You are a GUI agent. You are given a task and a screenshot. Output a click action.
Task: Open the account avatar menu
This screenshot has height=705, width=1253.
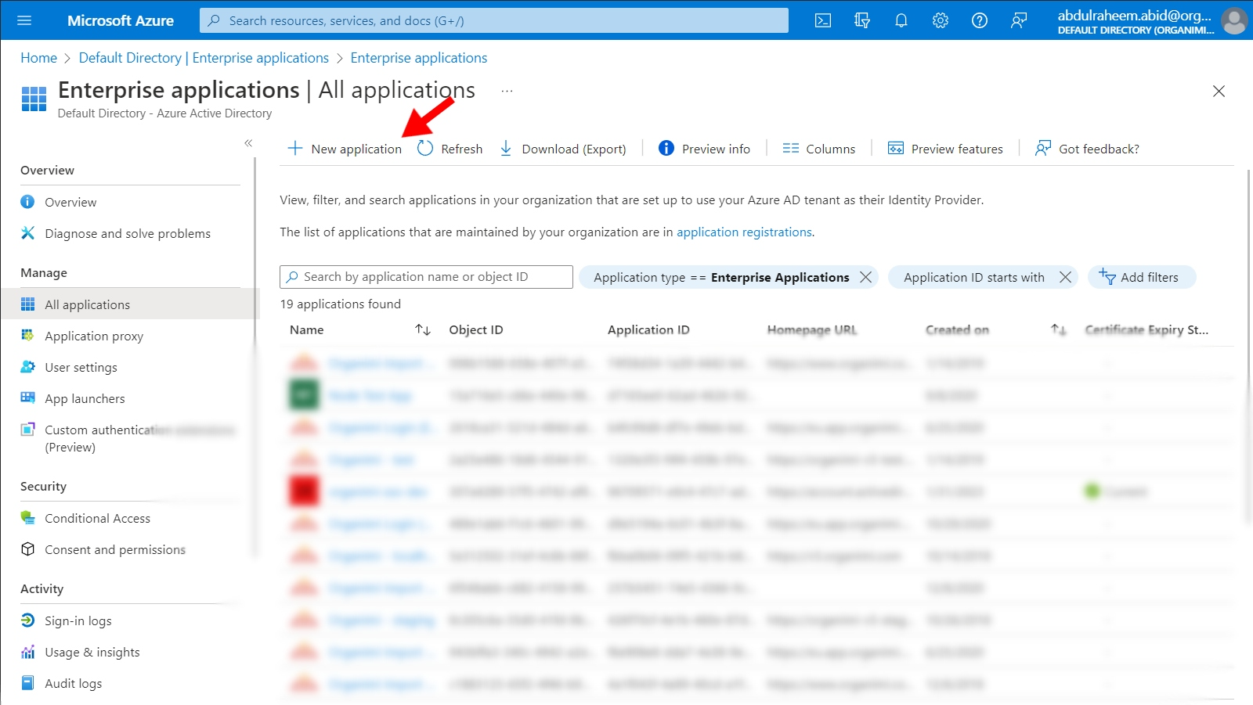click(x=1234, y=20)
